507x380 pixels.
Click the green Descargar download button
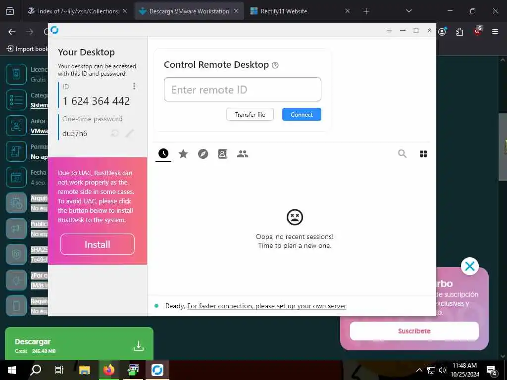[79, 345]
